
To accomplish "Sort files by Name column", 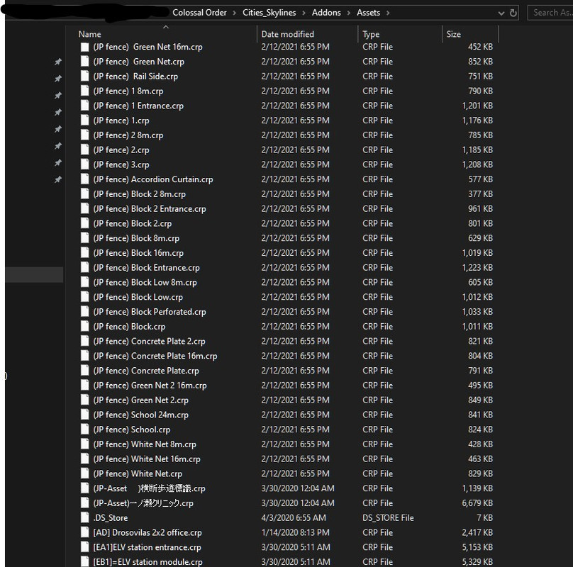I will tap(89, 34).
